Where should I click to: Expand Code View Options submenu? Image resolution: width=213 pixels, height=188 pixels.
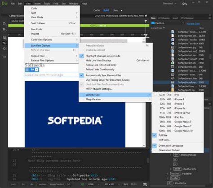[52, 40]
